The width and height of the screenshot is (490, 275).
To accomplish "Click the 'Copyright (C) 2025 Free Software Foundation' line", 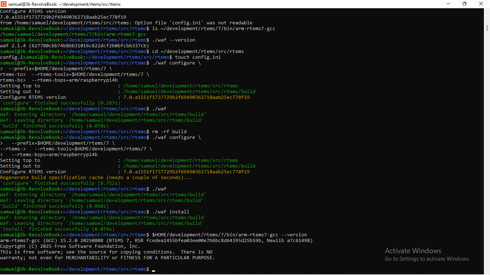I will click(x=70, y=246).
